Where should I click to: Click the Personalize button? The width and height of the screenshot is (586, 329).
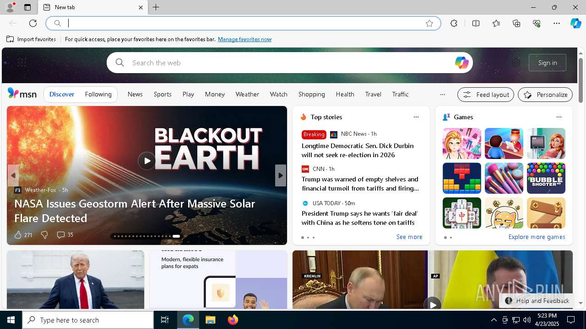tap(545, 95)
